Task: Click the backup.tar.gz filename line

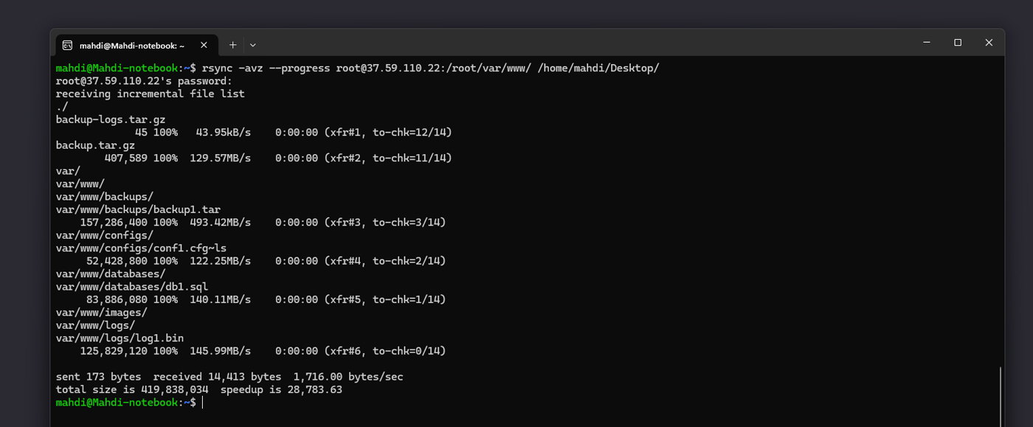Action: pos(95,145)
